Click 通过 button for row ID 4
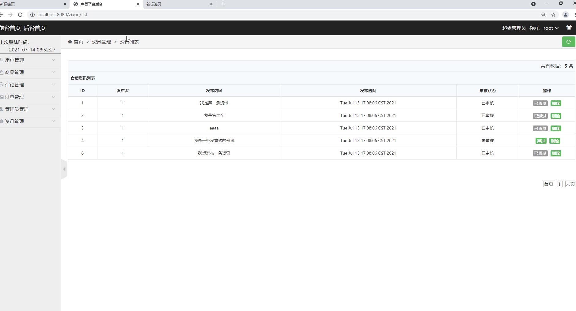The image size is (576, 311). (541, 141)
